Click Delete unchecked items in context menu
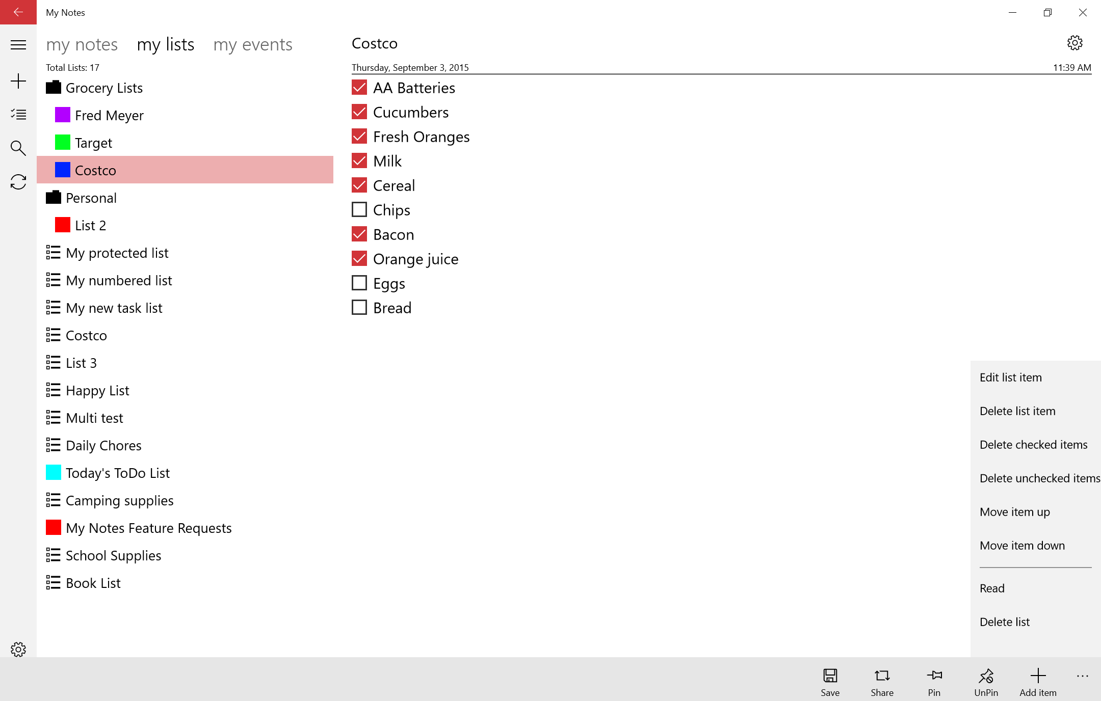The image size is (1101, 701). pos(1035,478)
